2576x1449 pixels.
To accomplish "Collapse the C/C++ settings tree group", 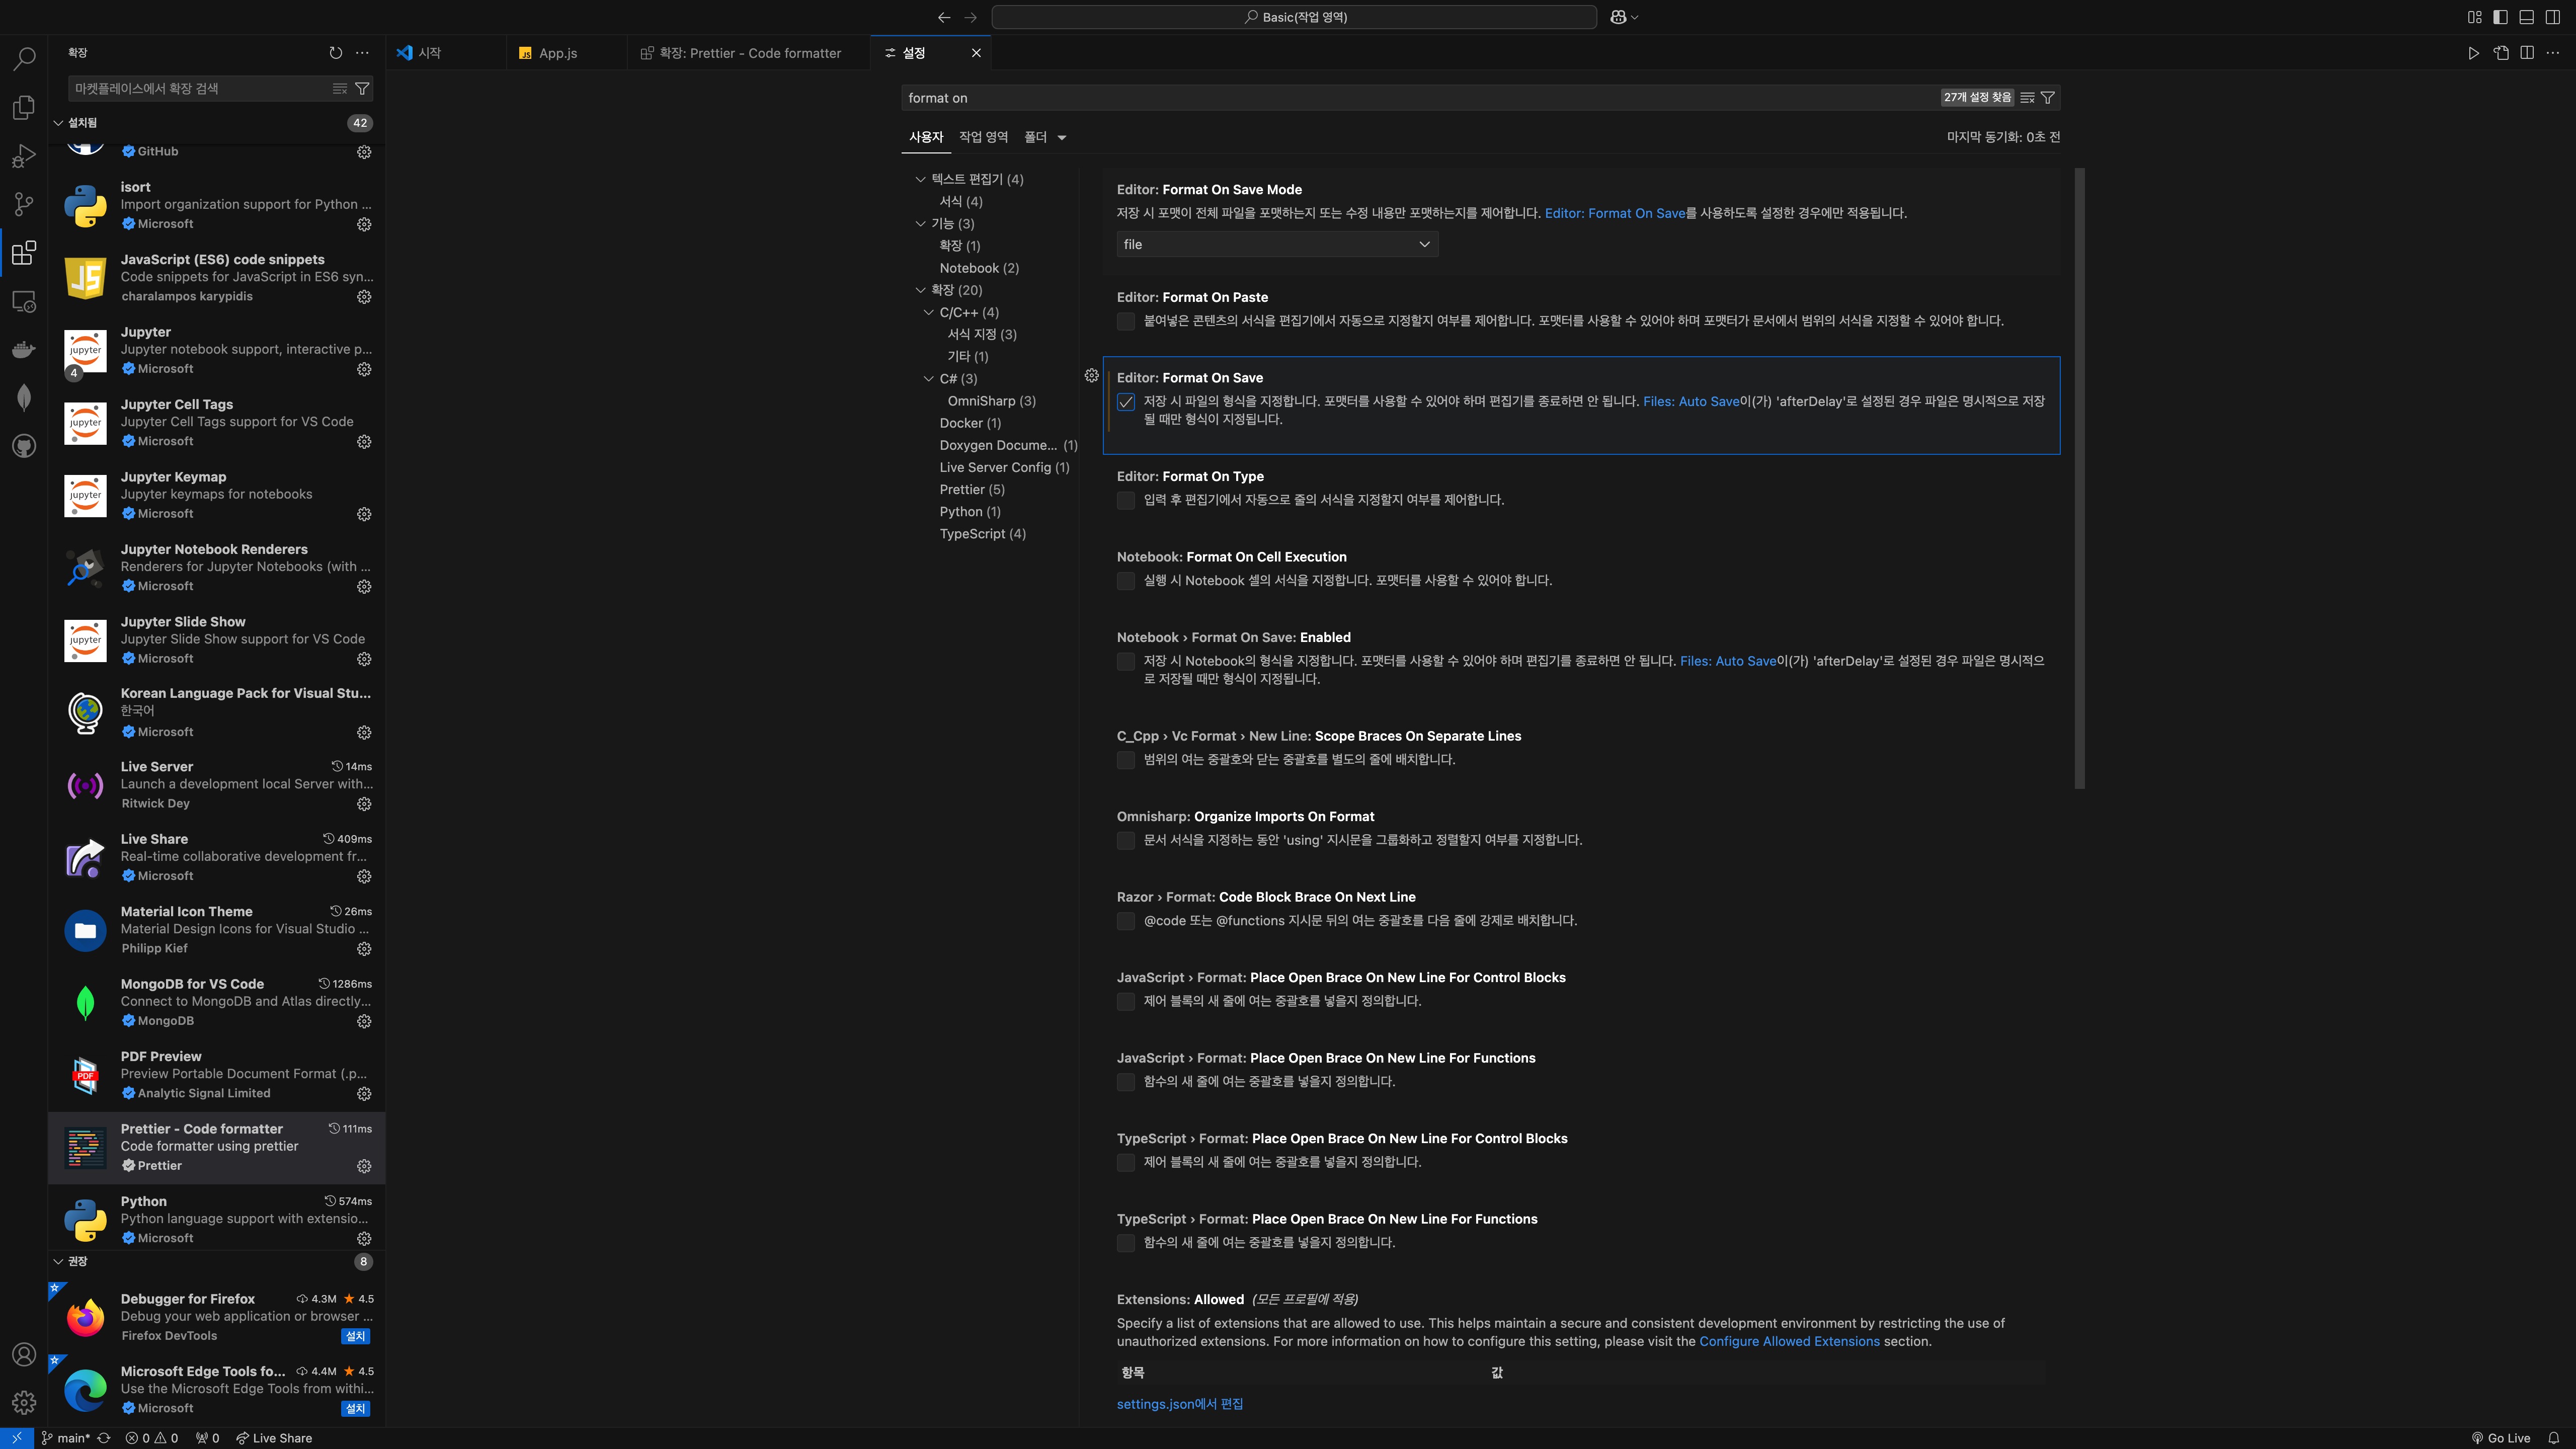I will pyautogui.click(x=929, y=312).
